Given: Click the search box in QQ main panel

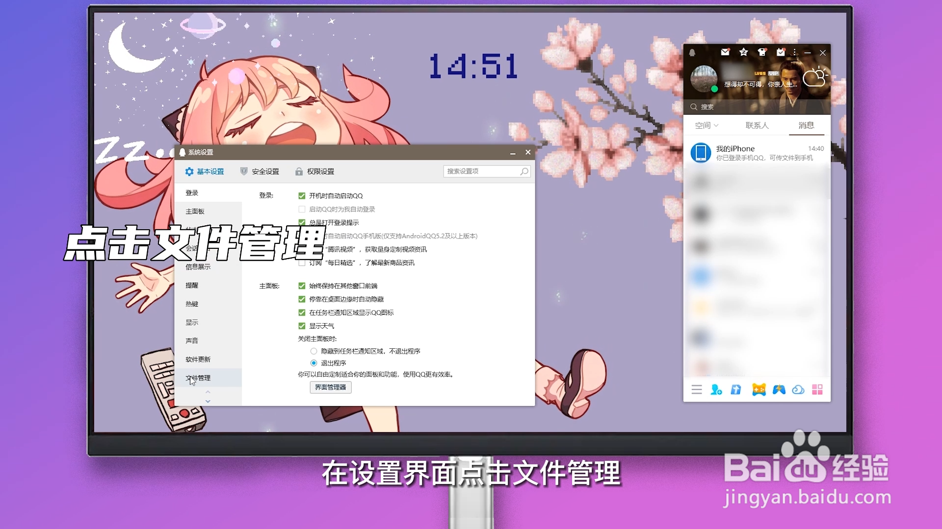Looking at the screenshot, I should [x=757, y=107].
